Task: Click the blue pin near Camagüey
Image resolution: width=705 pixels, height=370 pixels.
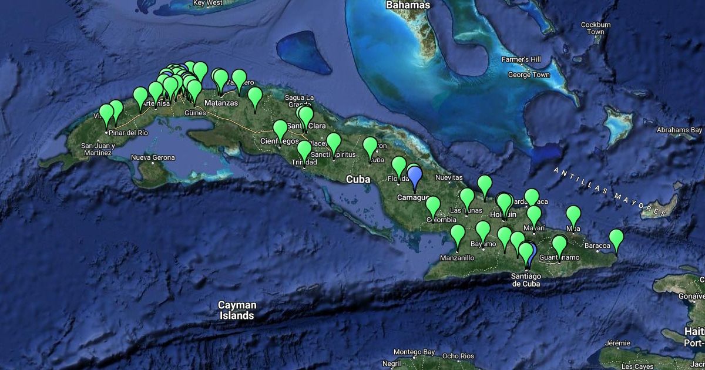Action: point(415,176)
